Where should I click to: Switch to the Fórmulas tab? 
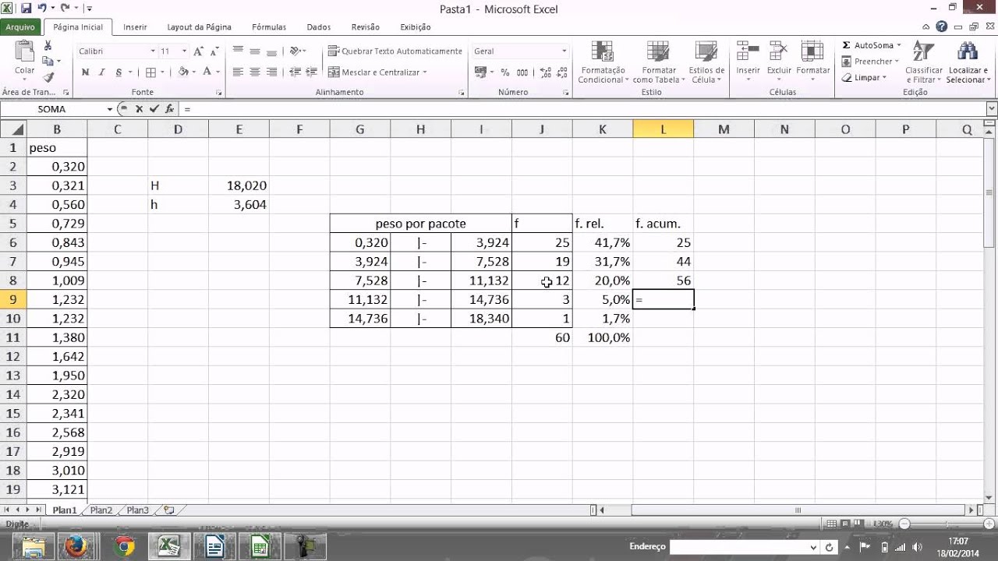point(269,26)
